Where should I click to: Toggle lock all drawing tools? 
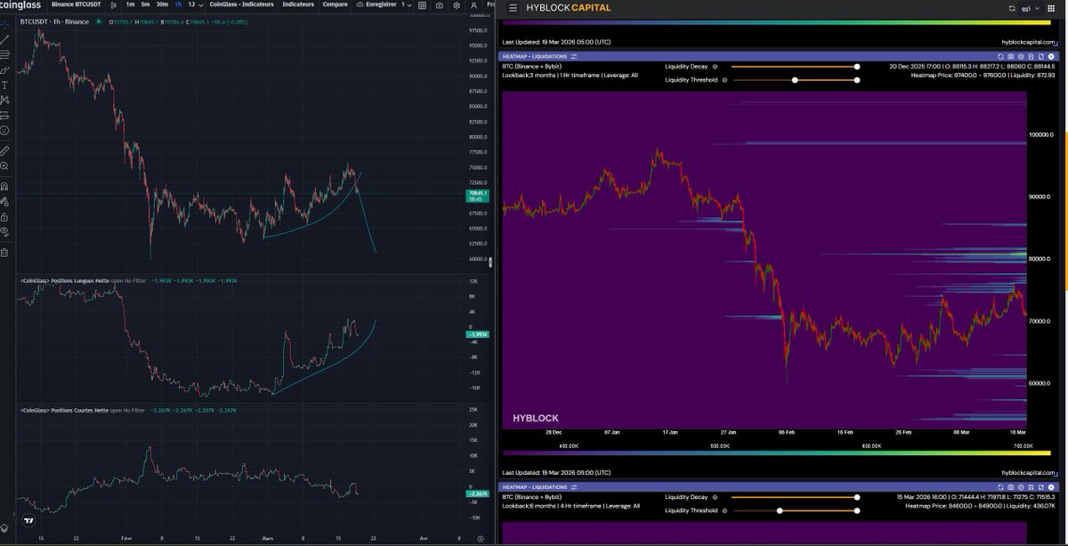point(5,217)
